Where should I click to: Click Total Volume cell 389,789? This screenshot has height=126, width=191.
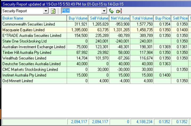(x=142, y=35)
